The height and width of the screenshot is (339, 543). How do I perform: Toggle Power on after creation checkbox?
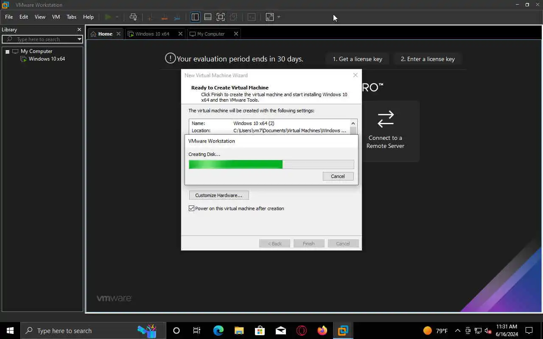(192, 208)
